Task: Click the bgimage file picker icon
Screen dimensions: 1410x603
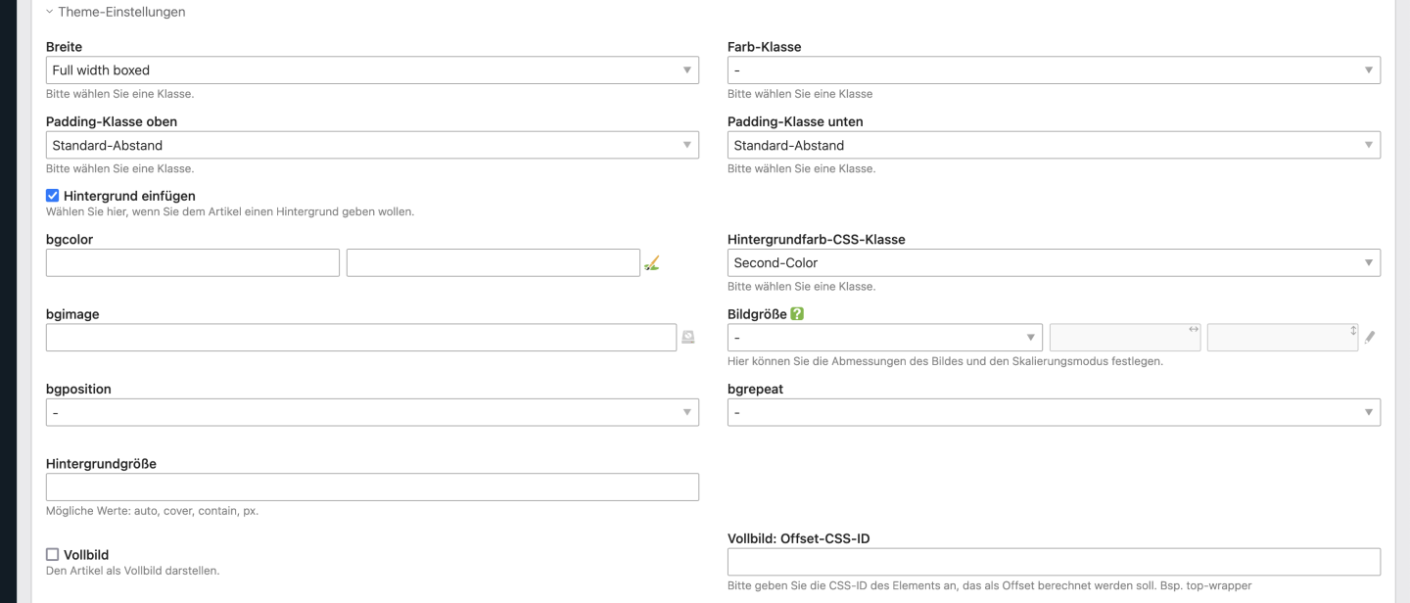Action: pos(688,337)
